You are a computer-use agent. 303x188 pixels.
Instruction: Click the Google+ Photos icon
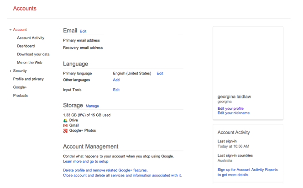(x=65, y=131)
